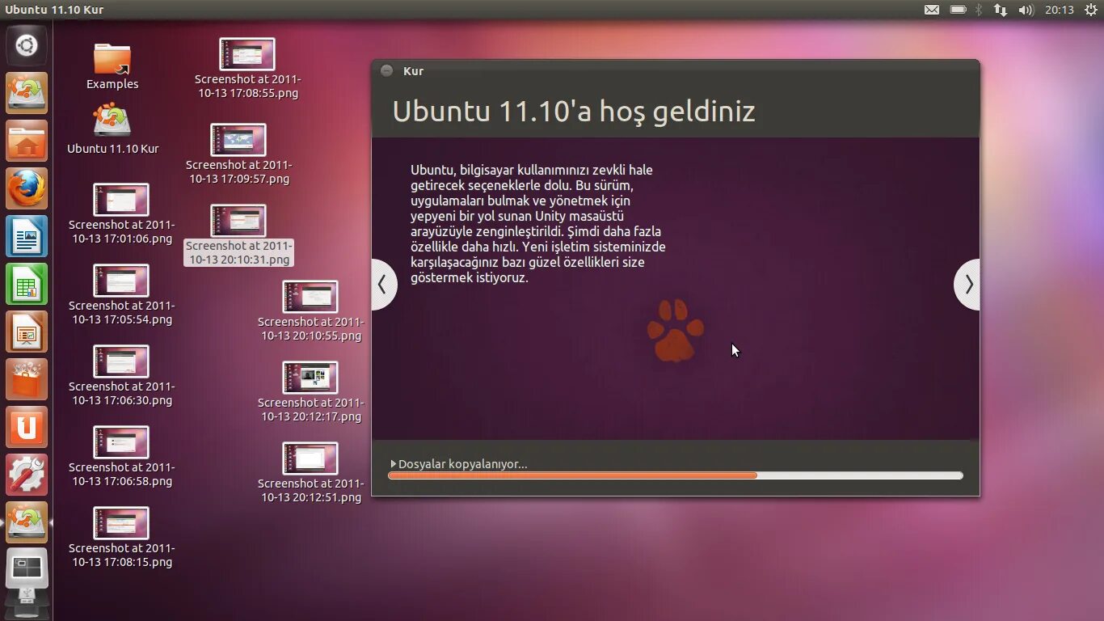Viewport: 1104px width, 621px height.
Task: Select Screenshot 17:06:58.png thumbnail
Action: [x=121, y=442]
